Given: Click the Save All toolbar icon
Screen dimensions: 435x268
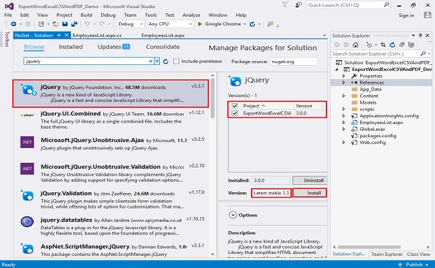Looking at the screenshot, I should pyautogui.click(x=74, y=24).
